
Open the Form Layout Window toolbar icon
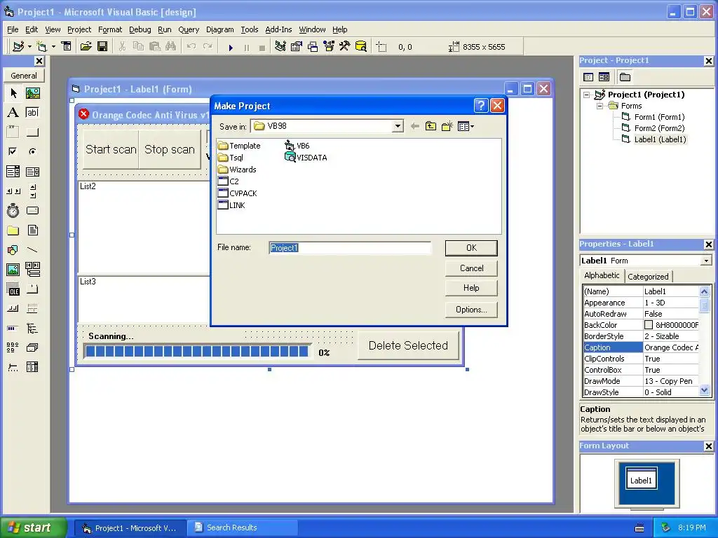312,46
